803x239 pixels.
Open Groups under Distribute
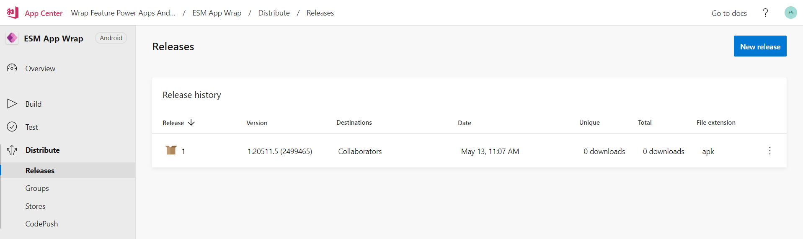pos(37,188)
